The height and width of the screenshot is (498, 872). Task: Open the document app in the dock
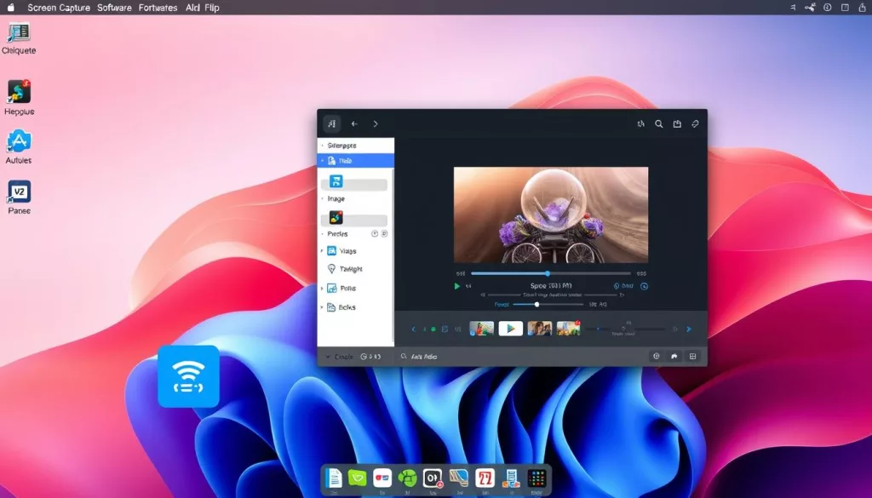click(x=333, y=478)
